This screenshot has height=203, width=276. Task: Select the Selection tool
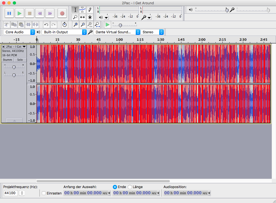click(75, 10)
